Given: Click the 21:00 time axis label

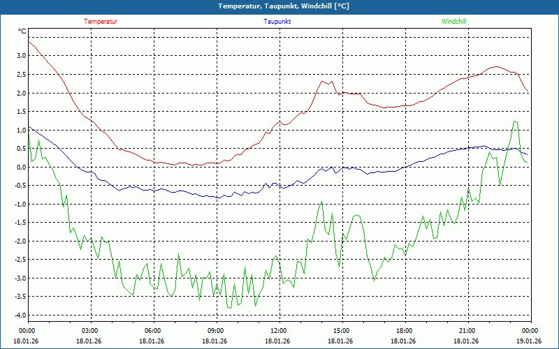Looking at the screenshot, I should click(467, 331).
